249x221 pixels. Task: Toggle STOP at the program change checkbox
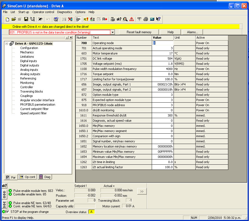point(7,212)
